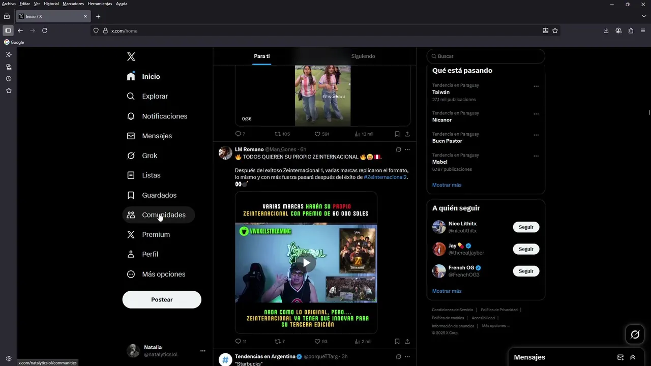Play the Zeinternacional video
Screen dimensions: 651x366
306,262
